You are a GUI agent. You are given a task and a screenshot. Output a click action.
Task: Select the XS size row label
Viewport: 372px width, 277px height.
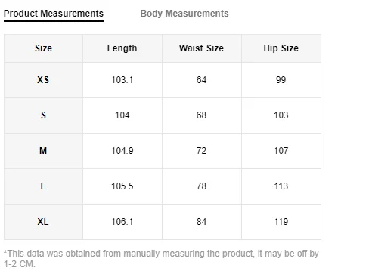pos(43,80)
